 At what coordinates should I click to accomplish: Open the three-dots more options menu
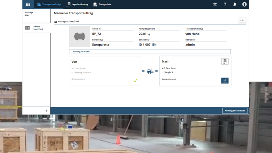(x=242, y=20)
